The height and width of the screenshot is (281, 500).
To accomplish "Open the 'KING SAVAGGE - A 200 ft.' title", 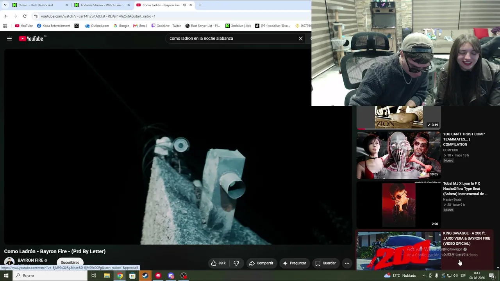I will (466, 238).
